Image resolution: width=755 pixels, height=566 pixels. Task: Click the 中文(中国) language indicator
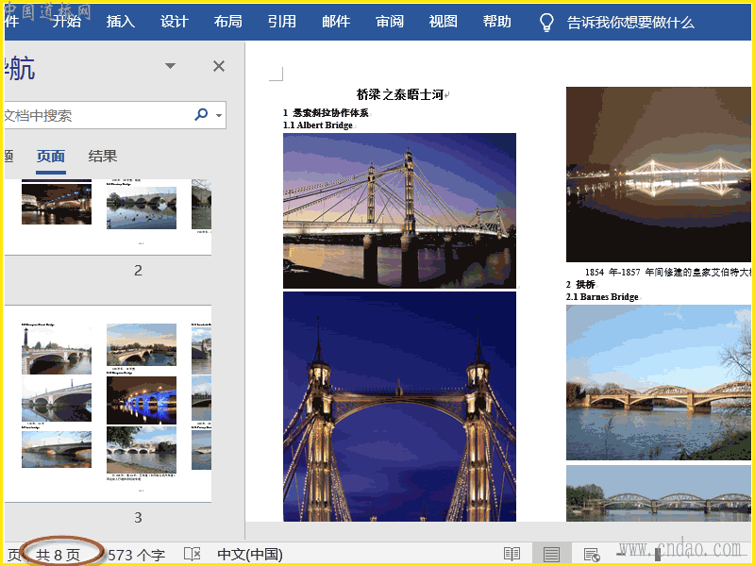[250, 555]
